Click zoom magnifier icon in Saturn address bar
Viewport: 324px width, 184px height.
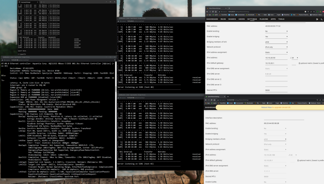point(308,12)
